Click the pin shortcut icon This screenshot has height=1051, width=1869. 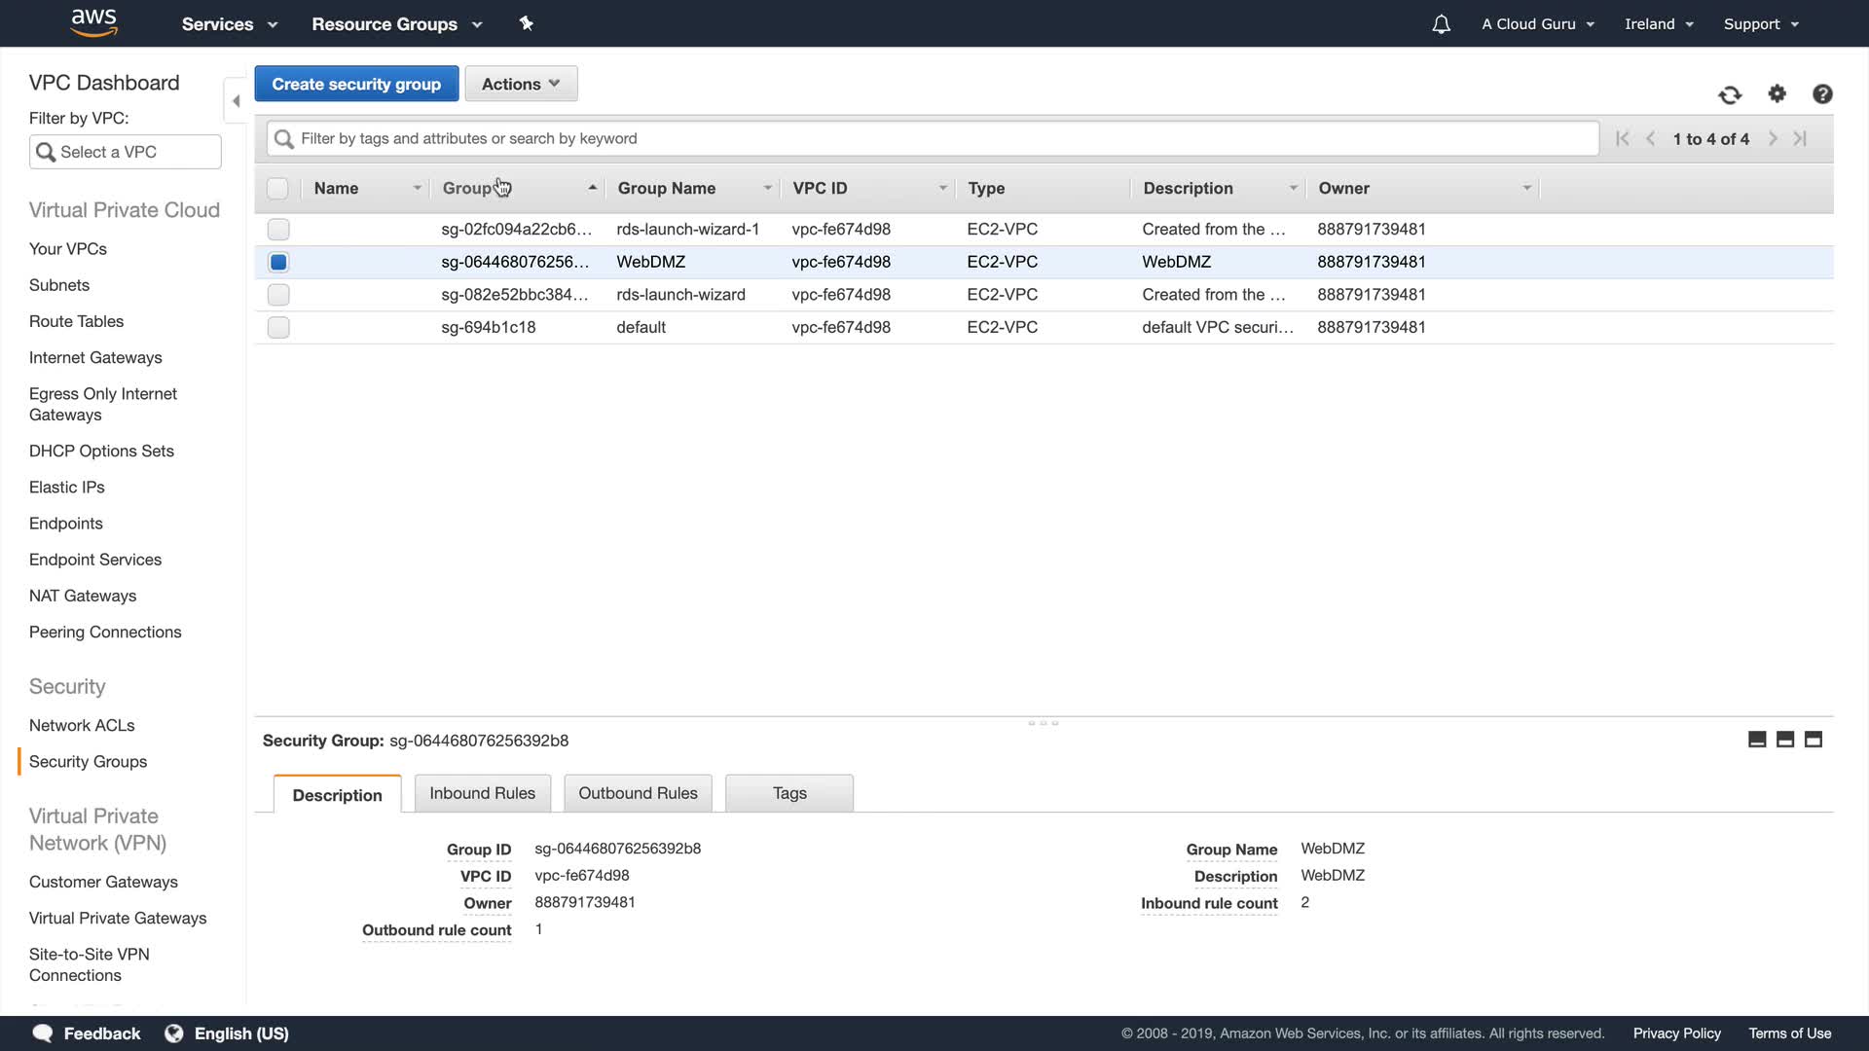527,23
